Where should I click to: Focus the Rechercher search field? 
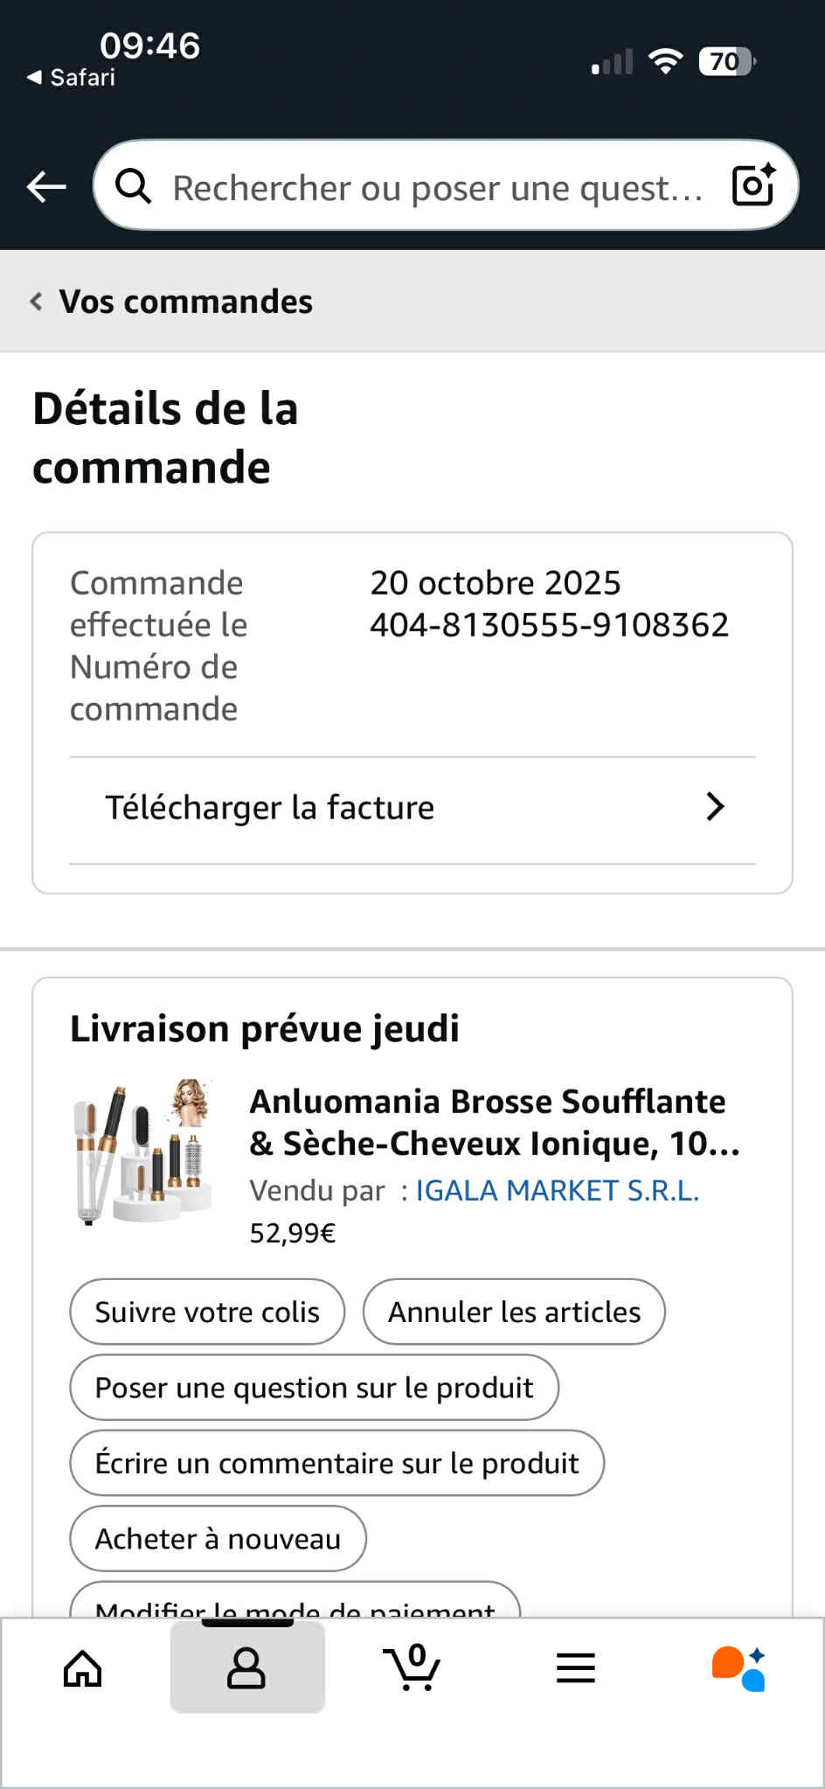(x=437, y=187)
